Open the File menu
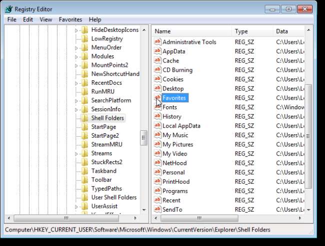 point(12,19)
